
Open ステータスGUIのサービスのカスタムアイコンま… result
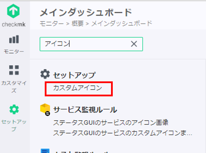123,133
